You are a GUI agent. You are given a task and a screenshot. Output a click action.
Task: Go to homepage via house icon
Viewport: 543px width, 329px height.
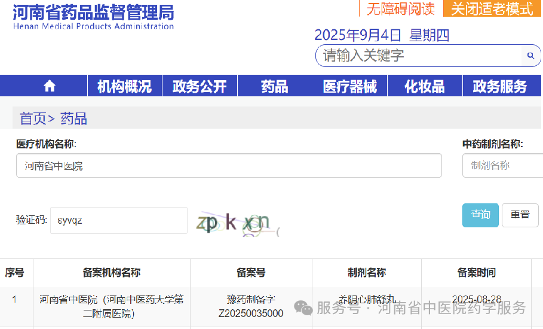coord(50,86)
